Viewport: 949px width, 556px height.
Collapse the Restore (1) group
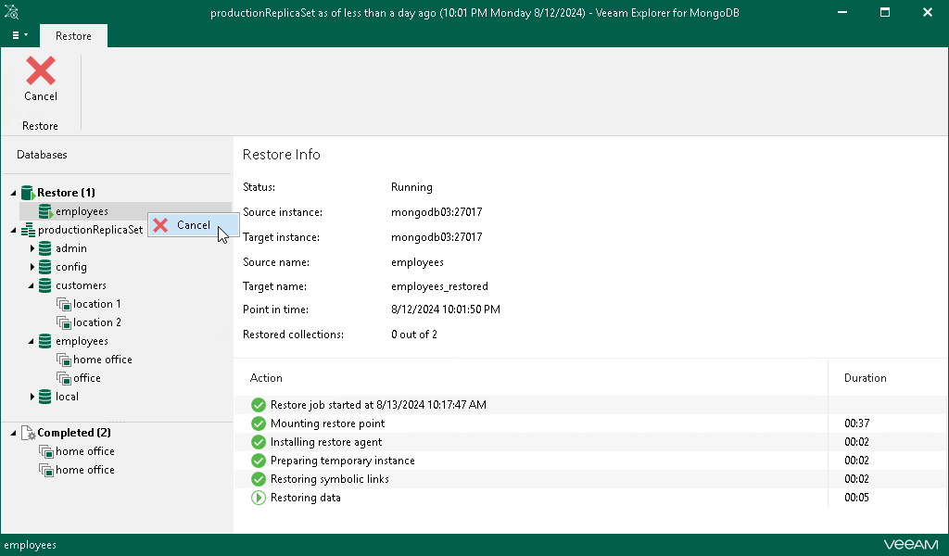coord(13,193)
